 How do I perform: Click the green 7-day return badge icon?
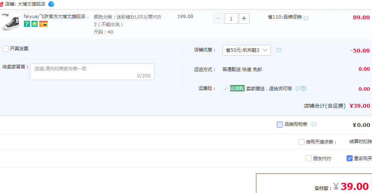pos(27,24)
